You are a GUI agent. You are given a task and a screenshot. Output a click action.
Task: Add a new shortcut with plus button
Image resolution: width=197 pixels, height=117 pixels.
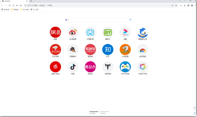[x=195, y=107]
